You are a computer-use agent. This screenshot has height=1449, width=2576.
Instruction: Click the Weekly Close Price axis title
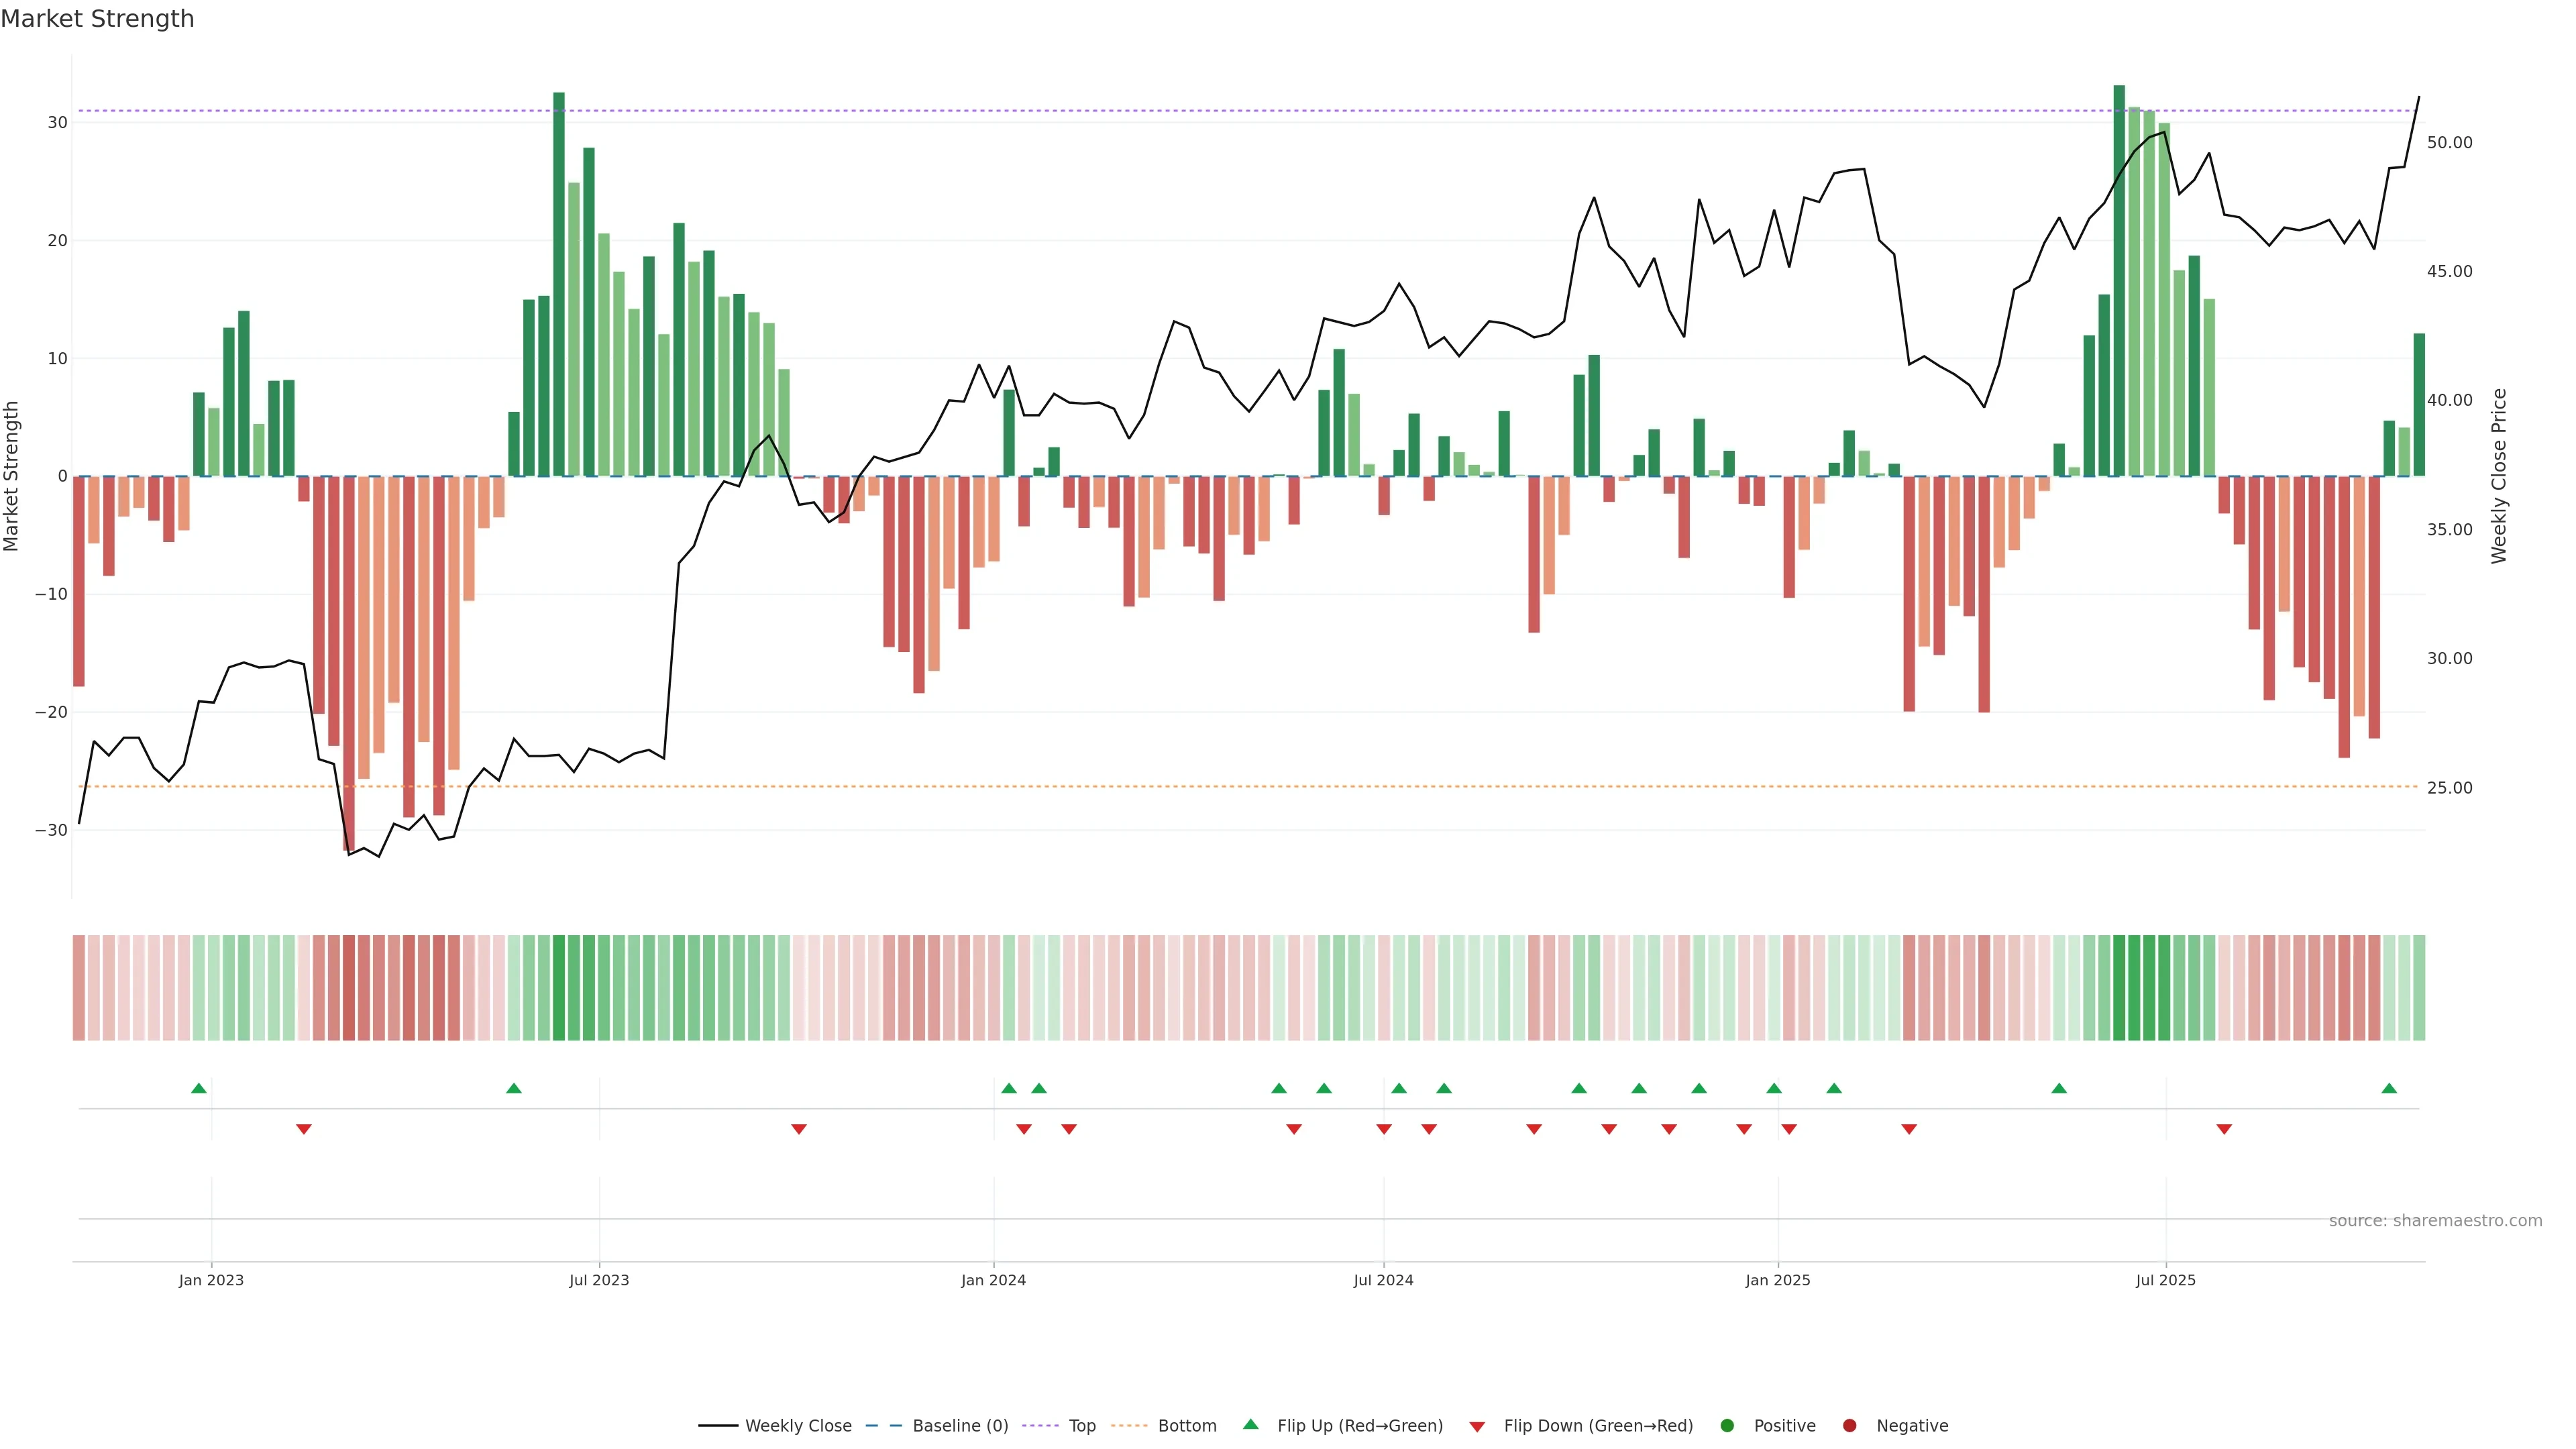(x=2499, y=476)
